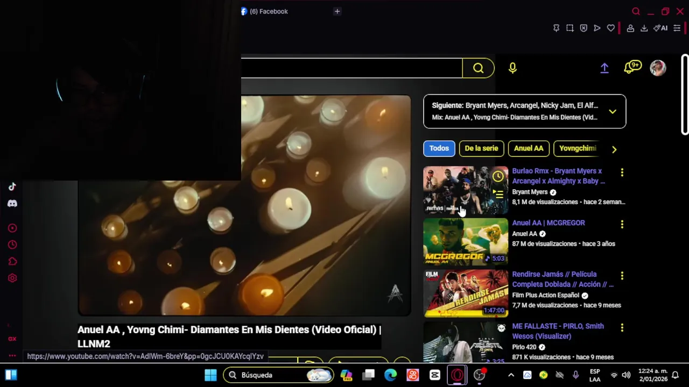Screen dimensions: 689x387
Task: Select the Anuel AA filter chip
Action: click(x=529, y=148)
